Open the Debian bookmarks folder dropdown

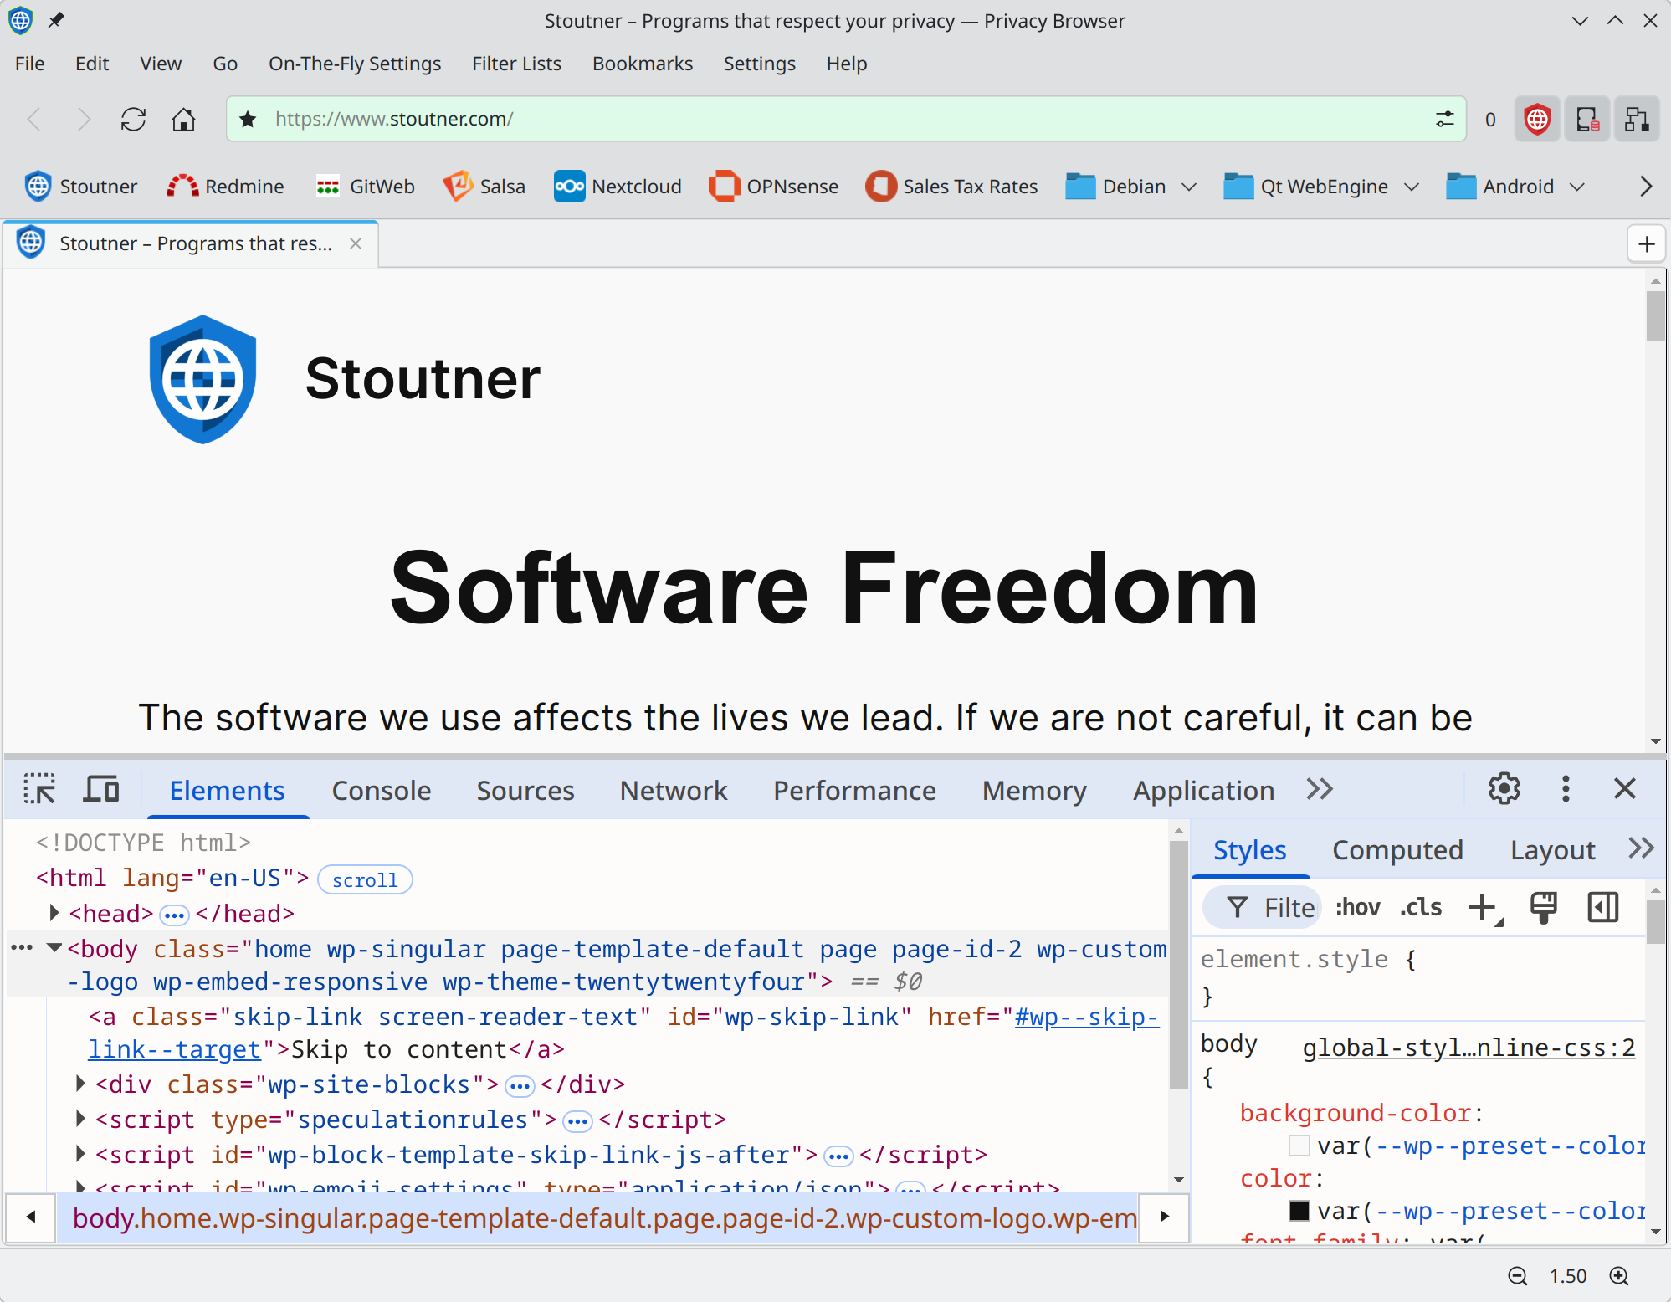1188,187
